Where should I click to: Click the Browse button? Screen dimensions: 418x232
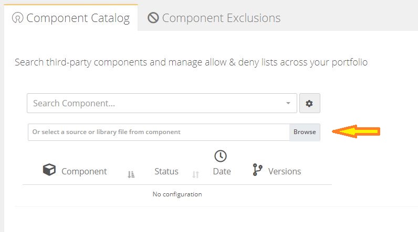(x=305, y=132)
